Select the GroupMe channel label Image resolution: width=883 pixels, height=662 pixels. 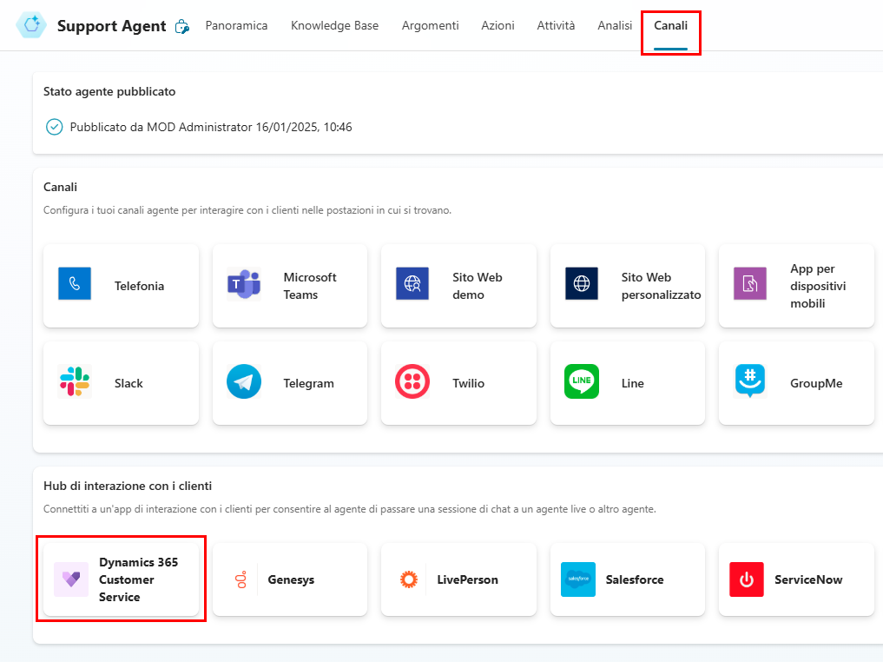coord(816,383)
